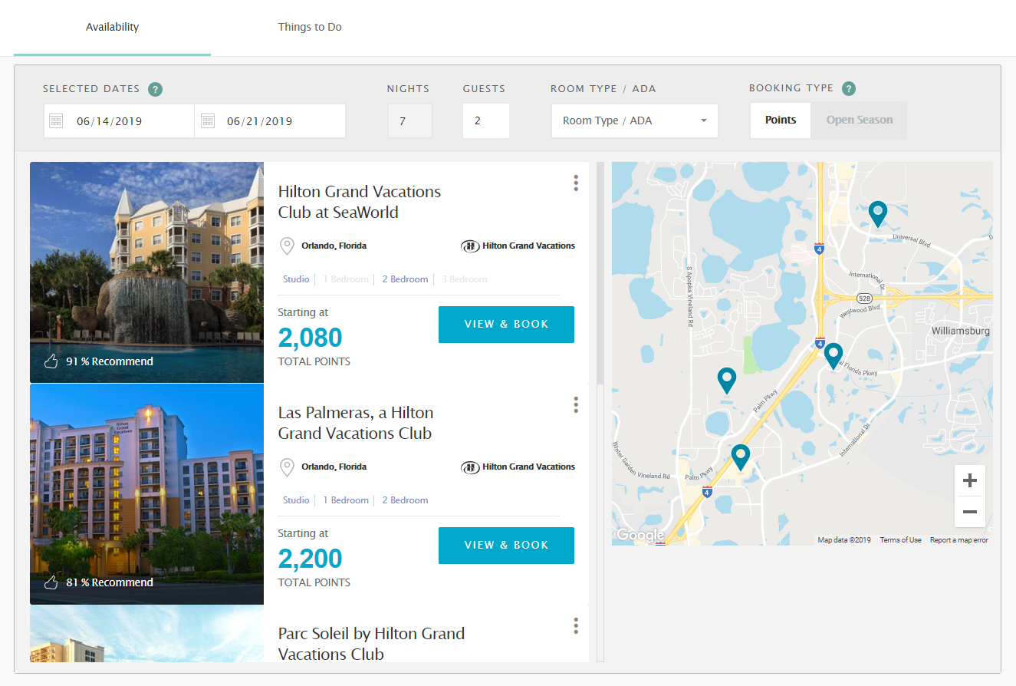Click the Guests field showing 2
Viewport: 1016px width, 686px height.
point(486,121)
